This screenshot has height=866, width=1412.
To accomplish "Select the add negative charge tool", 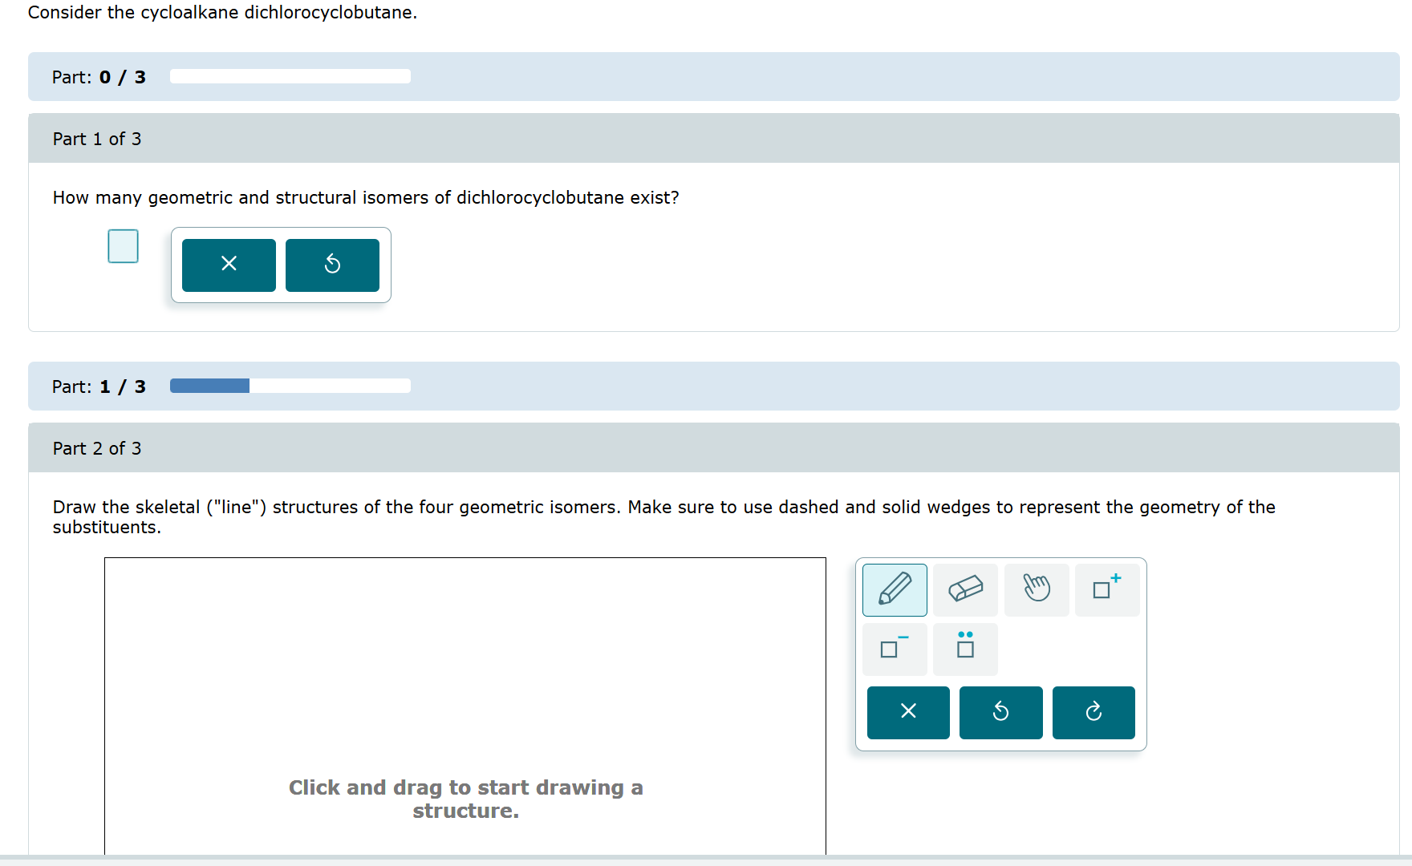I will coord(894,649).
